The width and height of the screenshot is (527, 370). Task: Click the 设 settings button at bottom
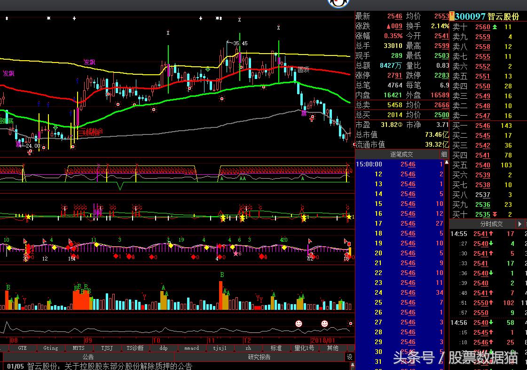pyautogui.click(x=350, y=357)
